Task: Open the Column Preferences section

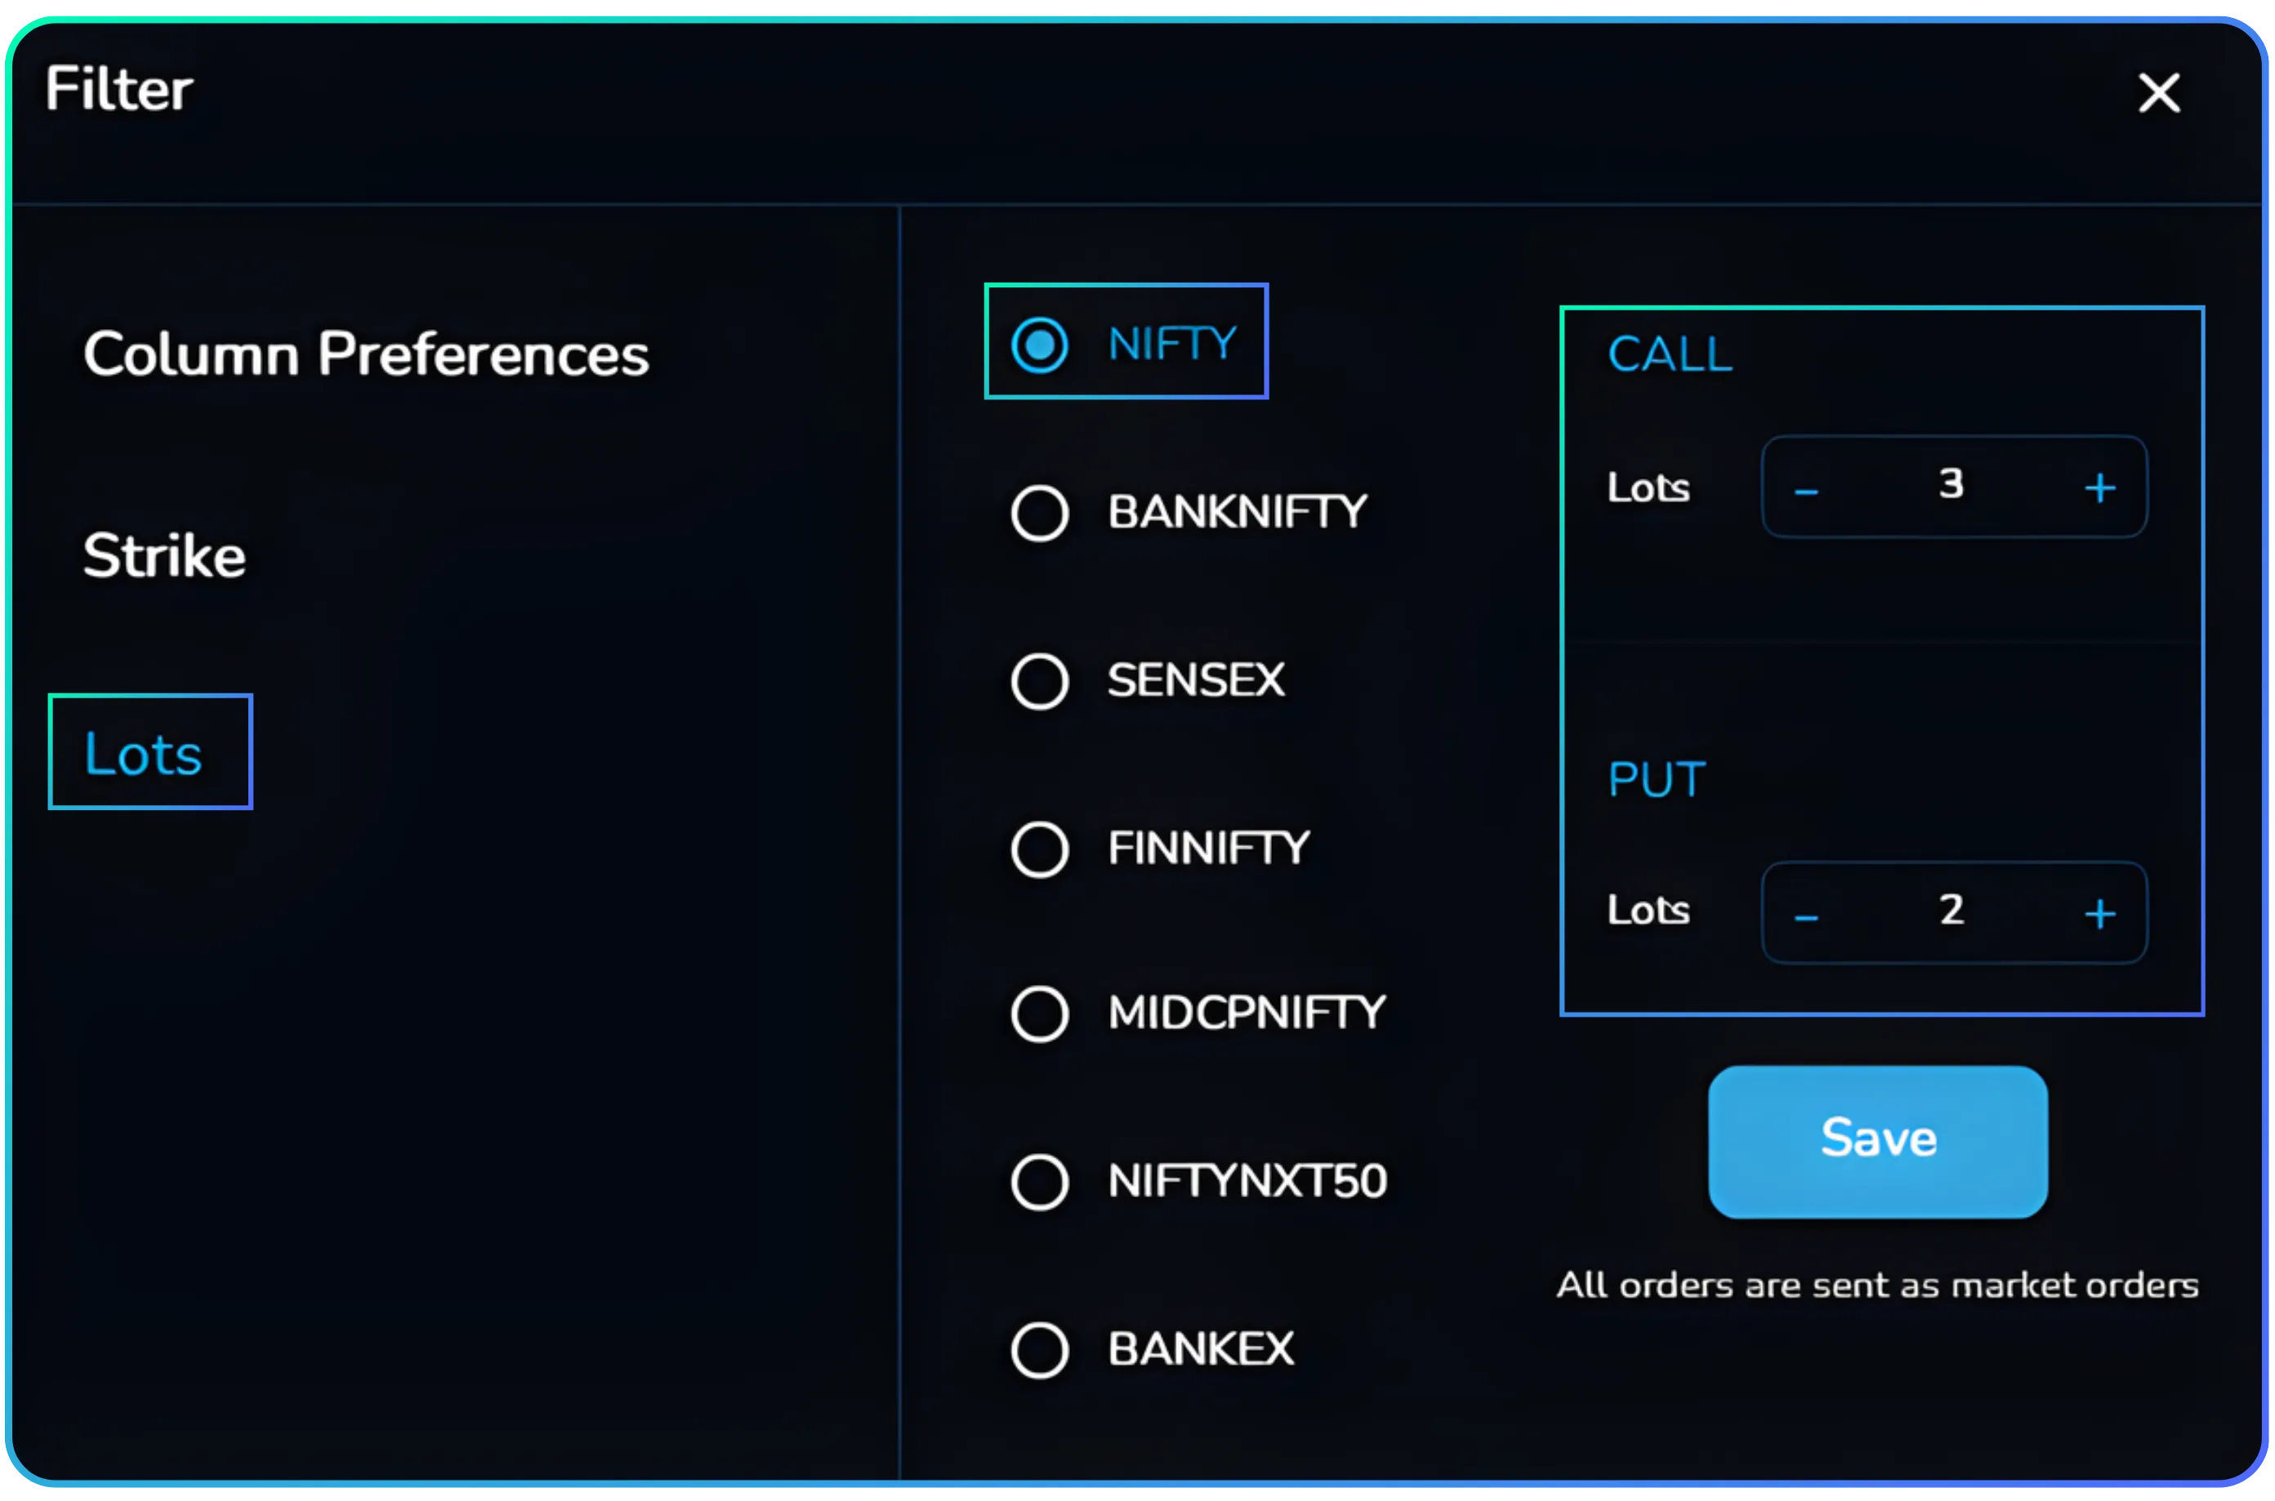Action: (367, 354)
